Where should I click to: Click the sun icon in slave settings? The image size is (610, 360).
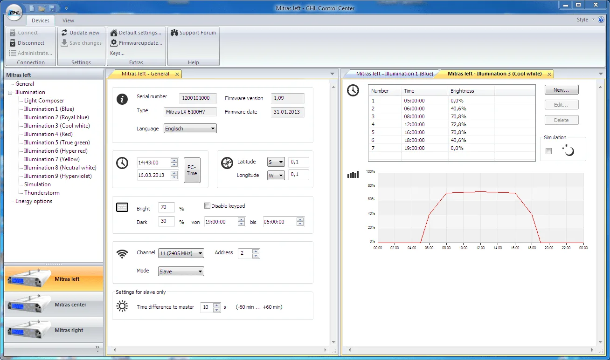click(122, 306)
